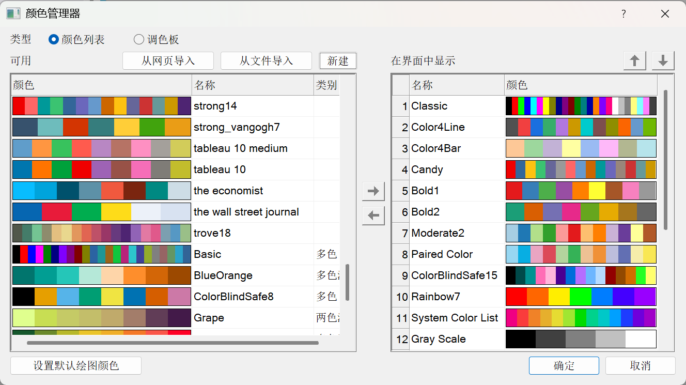The image size is (686, 385).
Task: Click 设置默认绘图颜色 button
Action: (x=76, y=366)
